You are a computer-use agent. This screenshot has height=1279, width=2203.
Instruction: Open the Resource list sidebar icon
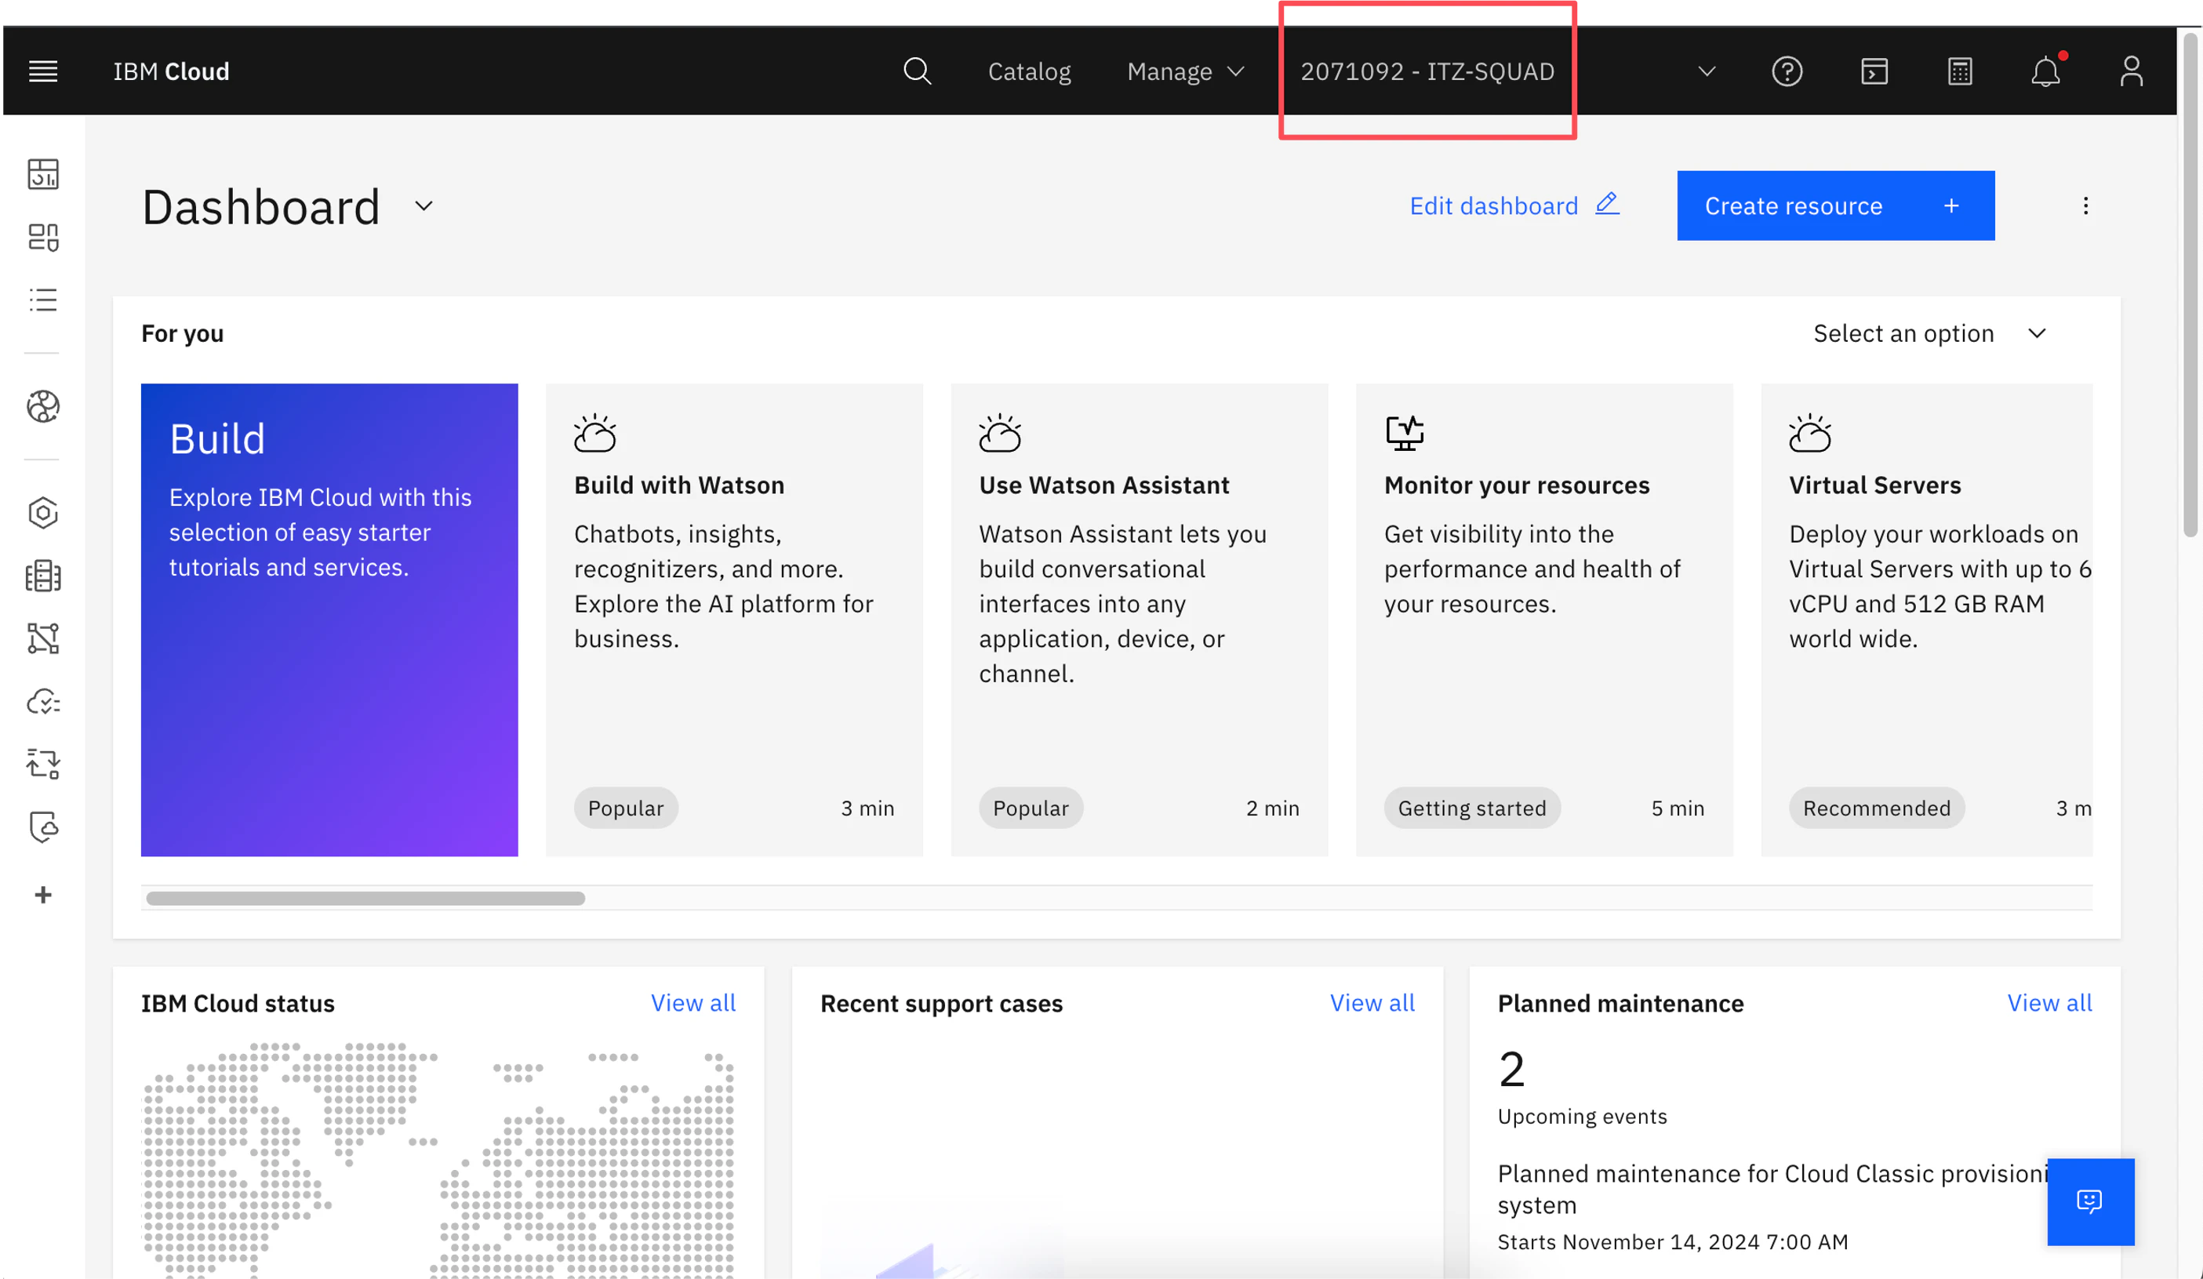43,300
